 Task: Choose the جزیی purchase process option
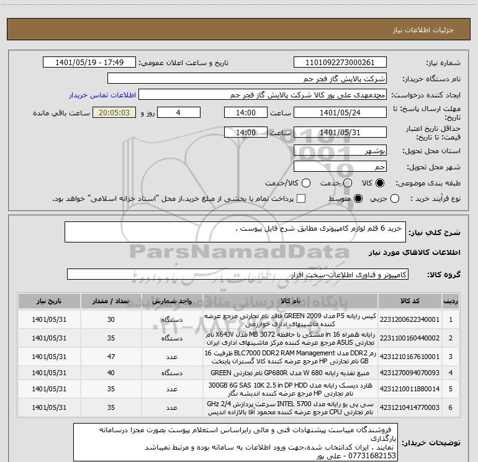(394, 198)
